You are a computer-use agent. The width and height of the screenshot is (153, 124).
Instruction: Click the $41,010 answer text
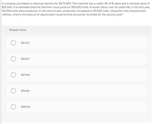(25, 43)
